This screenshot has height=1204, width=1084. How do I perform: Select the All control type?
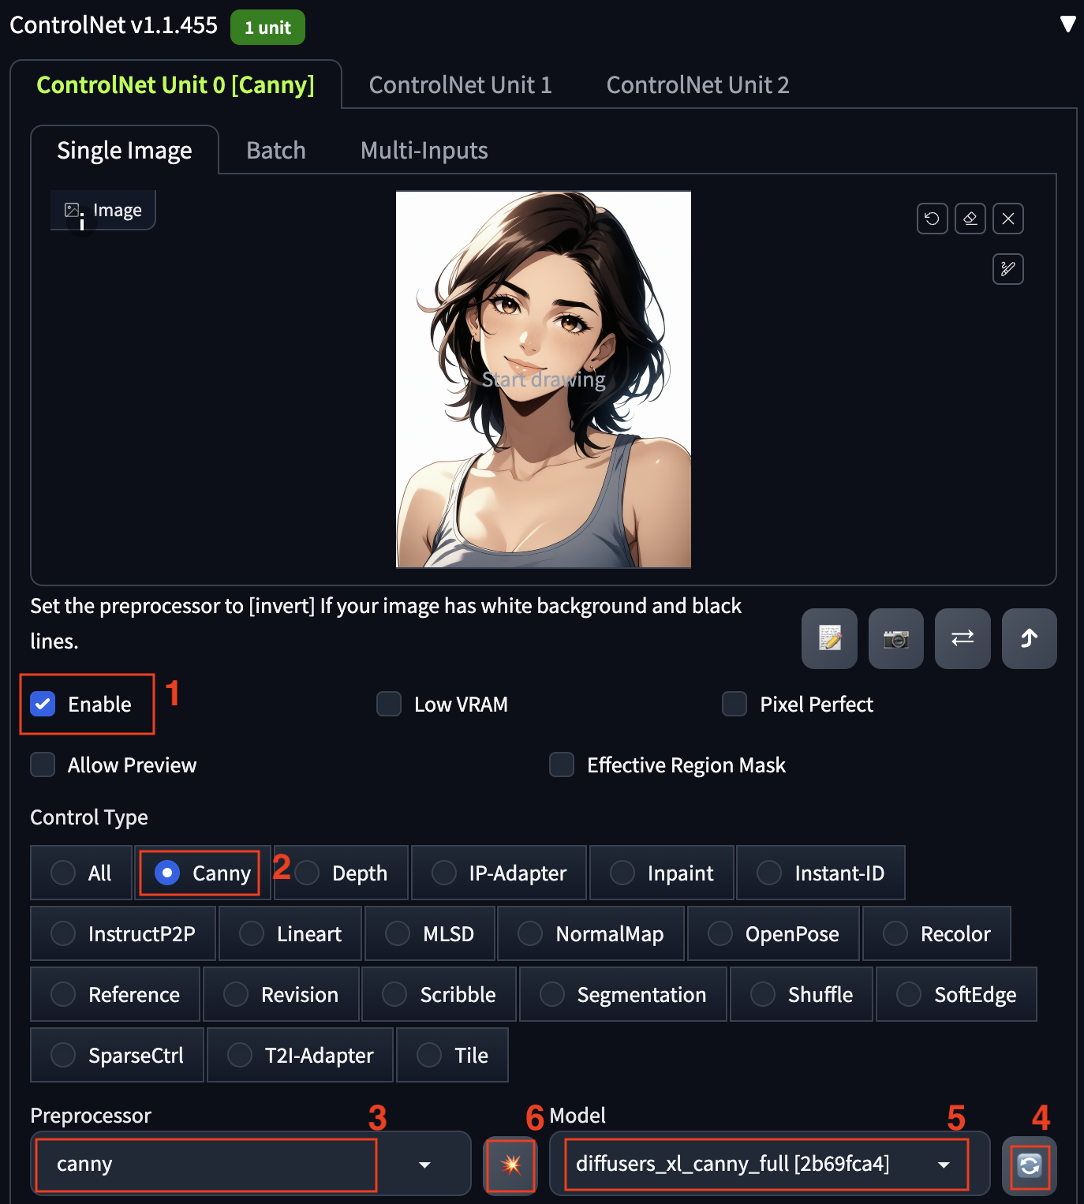tap(81, 873)
